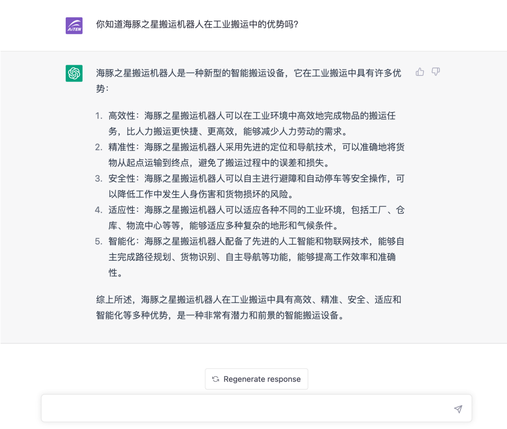Click the 综上所述 summary paragraph

(x=249, y=307)
